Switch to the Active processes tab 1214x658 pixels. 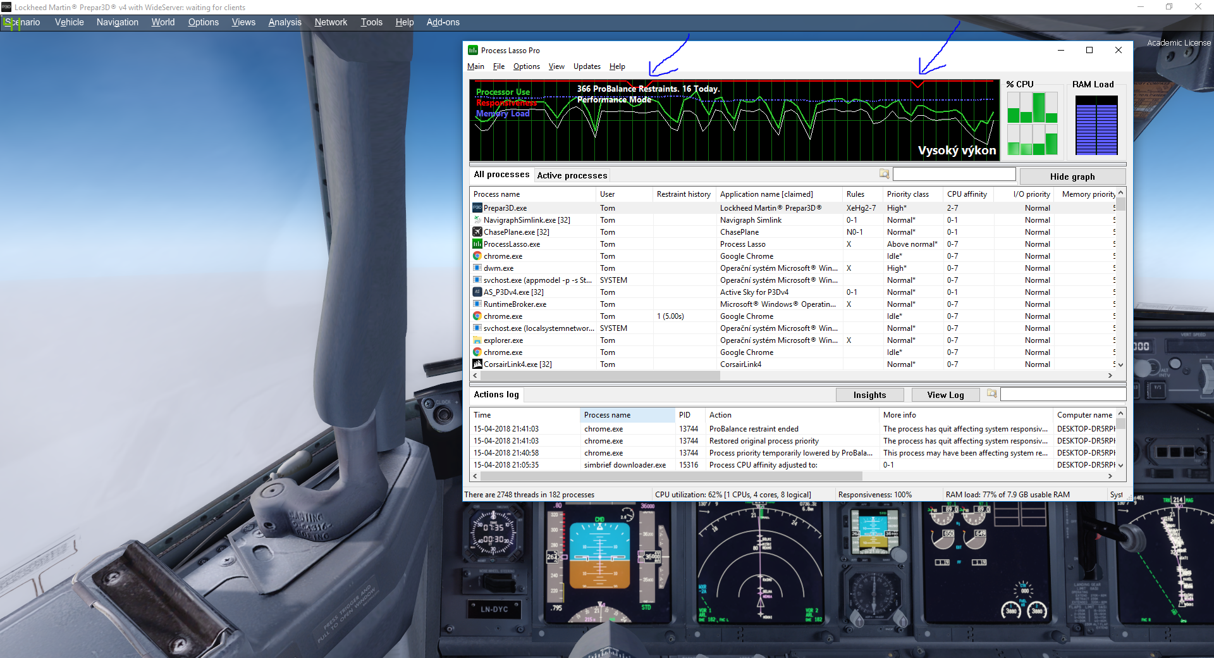click(572, 176)
